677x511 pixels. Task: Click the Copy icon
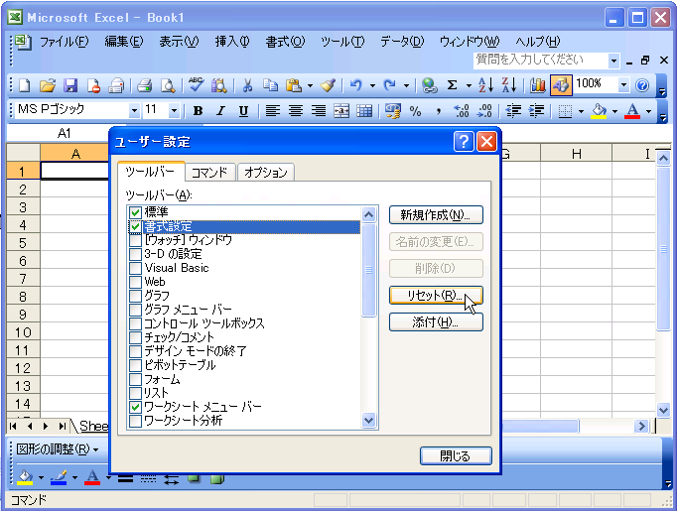(x=271, y=85)
